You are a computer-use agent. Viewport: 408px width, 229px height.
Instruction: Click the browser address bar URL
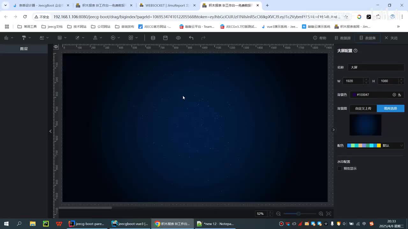pyautogui.click(x=196, y=17)
